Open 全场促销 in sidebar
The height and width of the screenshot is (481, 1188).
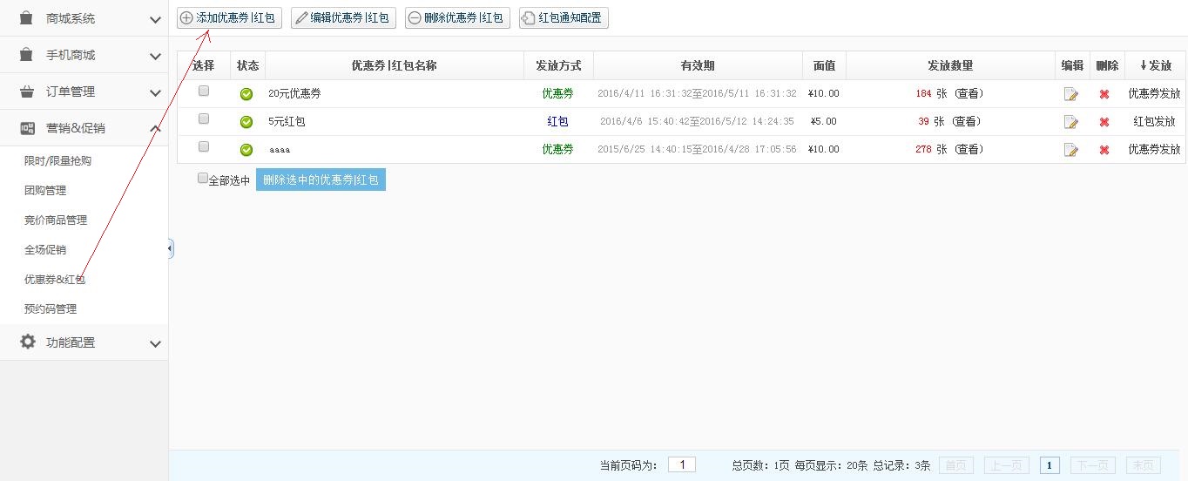45,249
